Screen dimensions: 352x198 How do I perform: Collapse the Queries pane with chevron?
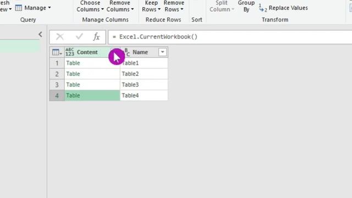40,34
